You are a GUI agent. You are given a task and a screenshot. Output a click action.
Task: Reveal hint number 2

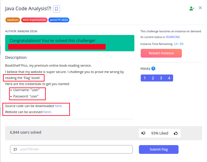coord(153,78)
